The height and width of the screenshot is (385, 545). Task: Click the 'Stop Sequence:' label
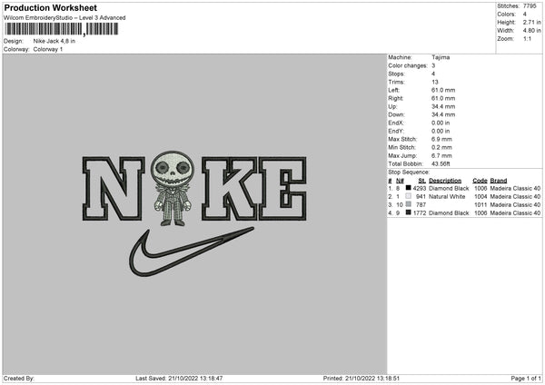[x=409, y=173]
